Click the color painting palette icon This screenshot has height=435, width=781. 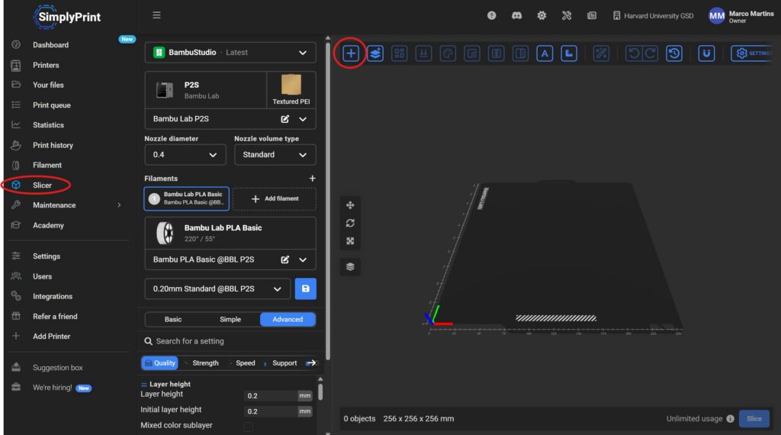[x=448, y=53]
